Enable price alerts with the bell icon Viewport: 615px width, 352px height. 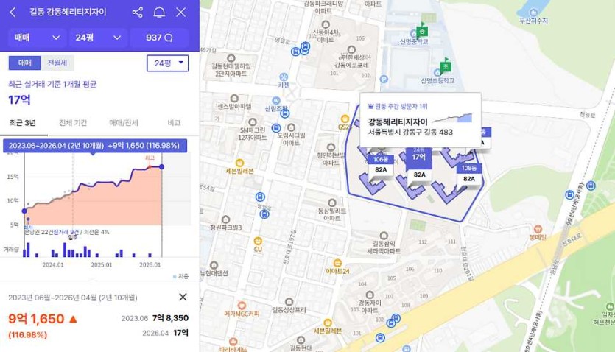(x=159, y=13)
